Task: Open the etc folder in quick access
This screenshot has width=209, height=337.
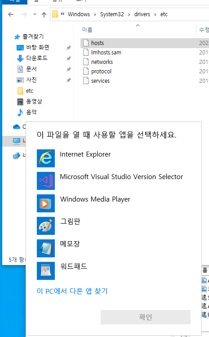Action: (x=30, y=91)
